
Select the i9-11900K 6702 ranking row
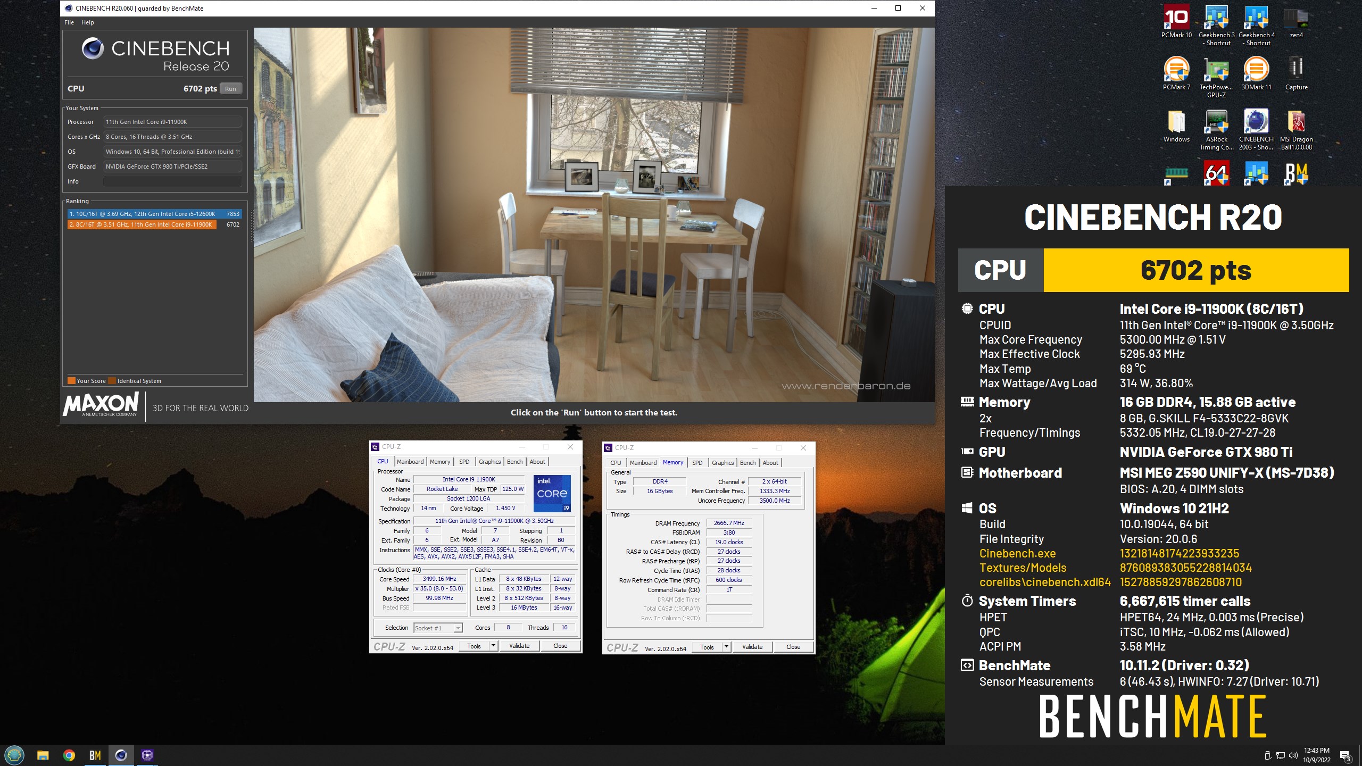(154, 224)
